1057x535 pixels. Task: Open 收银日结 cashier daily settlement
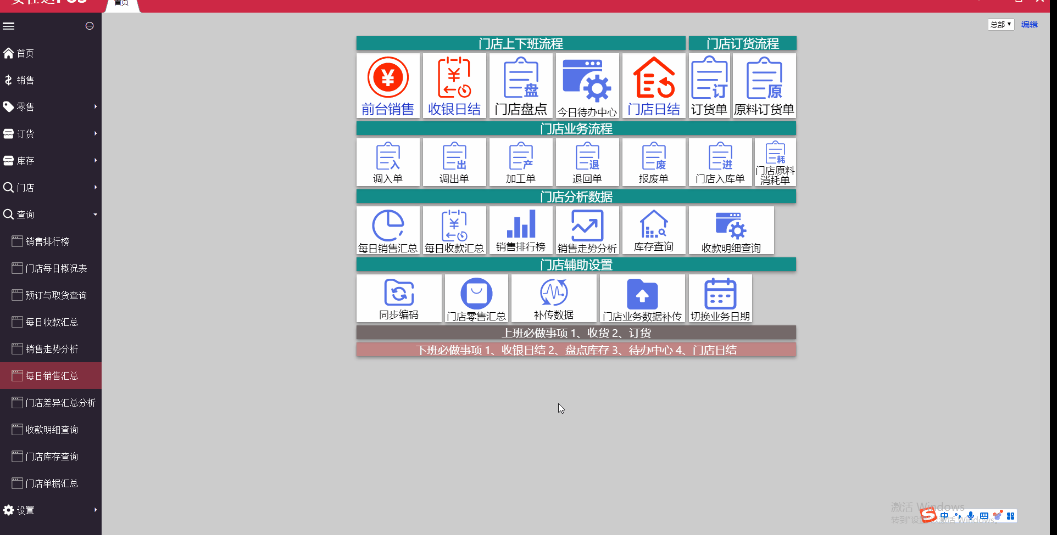[454, 86]
